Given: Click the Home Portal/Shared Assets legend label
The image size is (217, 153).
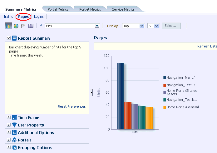Looking at the screenshot, I should (182, 92).
